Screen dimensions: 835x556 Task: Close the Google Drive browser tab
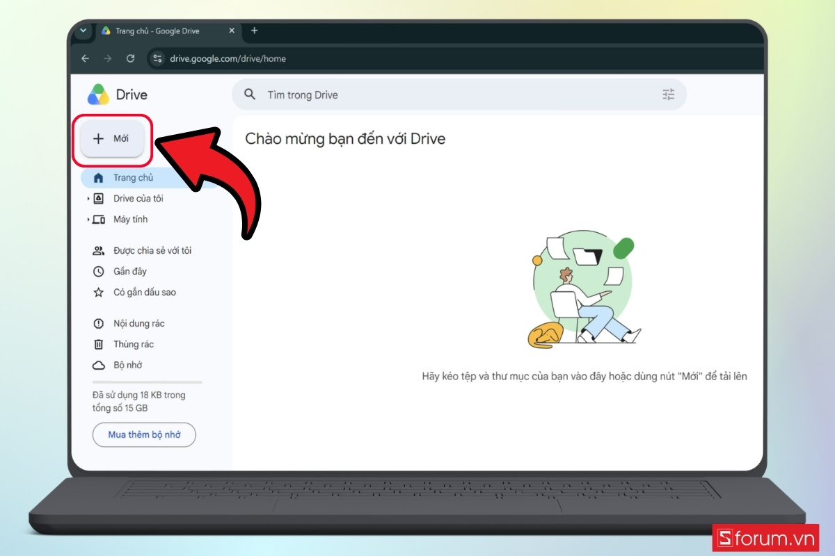tap(232, 31)
